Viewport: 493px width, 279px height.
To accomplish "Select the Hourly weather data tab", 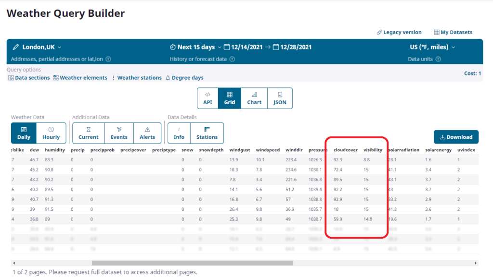I will [x=51, y=133].
